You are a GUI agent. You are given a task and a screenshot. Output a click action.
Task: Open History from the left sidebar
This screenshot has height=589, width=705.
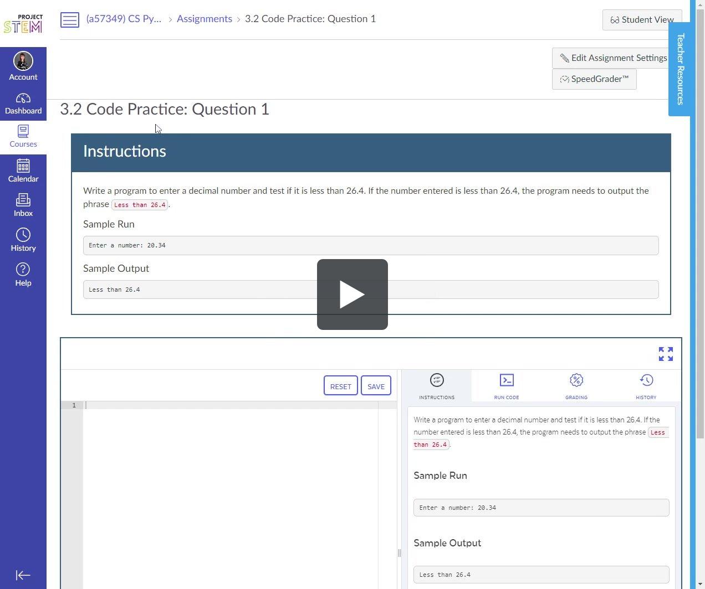[23, 239]
